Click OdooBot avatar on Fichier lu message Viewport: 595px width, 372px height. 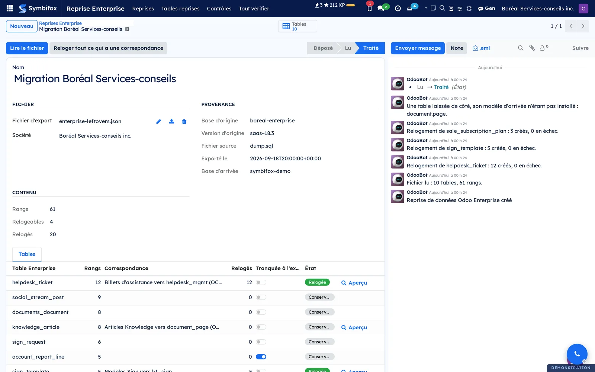coord(398,179)
